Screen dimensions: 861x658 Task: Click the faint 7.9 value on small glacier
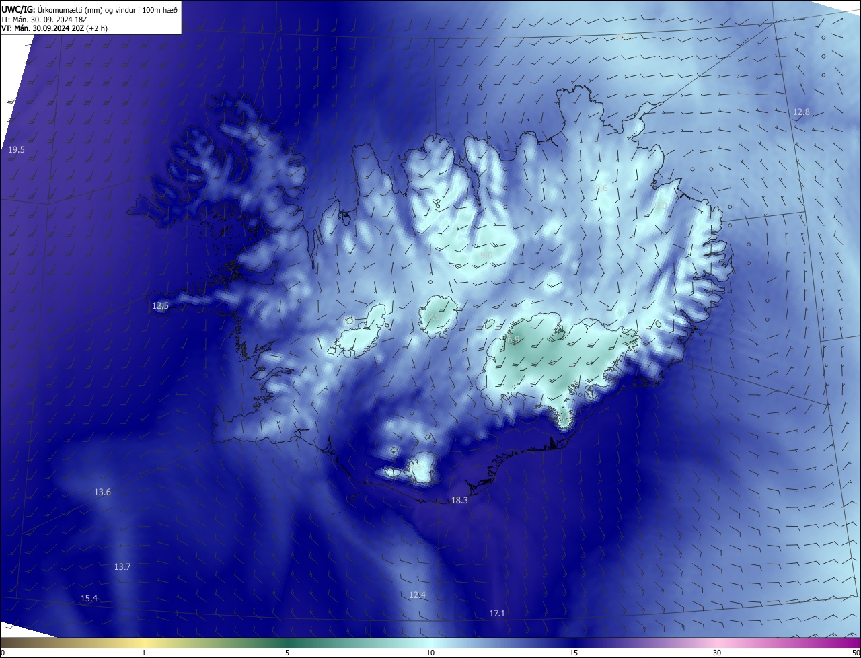[434, 318]
